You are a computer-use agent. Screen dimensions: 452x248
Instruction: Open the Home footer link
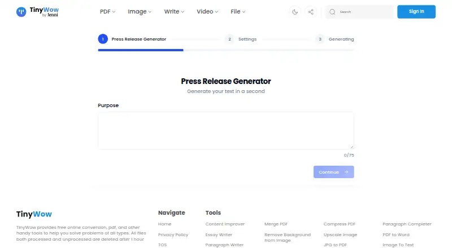tap(164, 224)
